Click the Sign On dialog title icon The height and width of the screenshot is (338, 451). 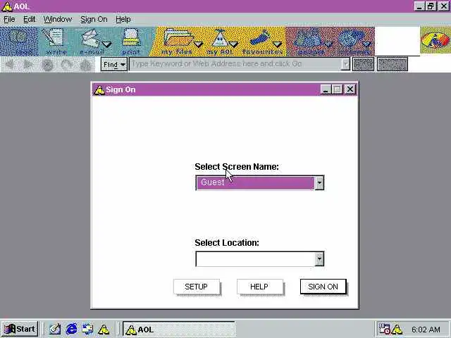[x=99, y=90]
